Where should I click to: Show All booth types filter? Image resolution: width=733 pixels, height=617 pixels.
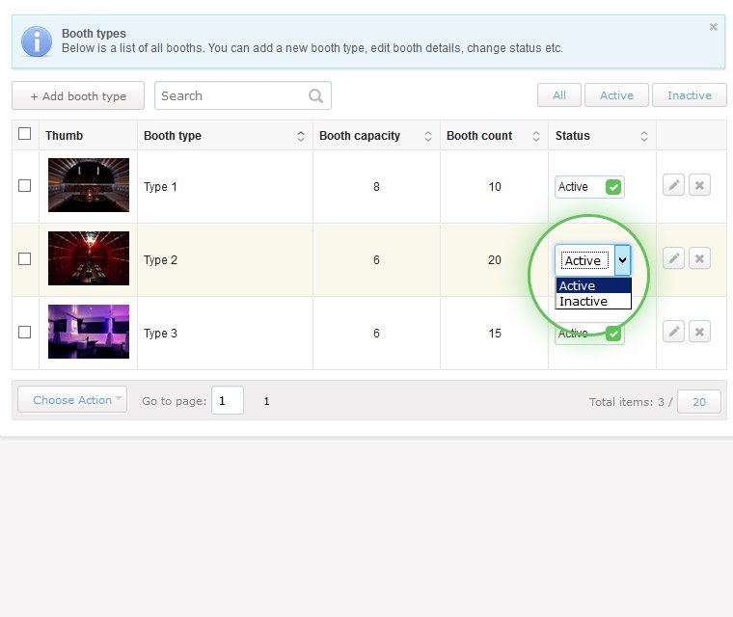point(559,95)
